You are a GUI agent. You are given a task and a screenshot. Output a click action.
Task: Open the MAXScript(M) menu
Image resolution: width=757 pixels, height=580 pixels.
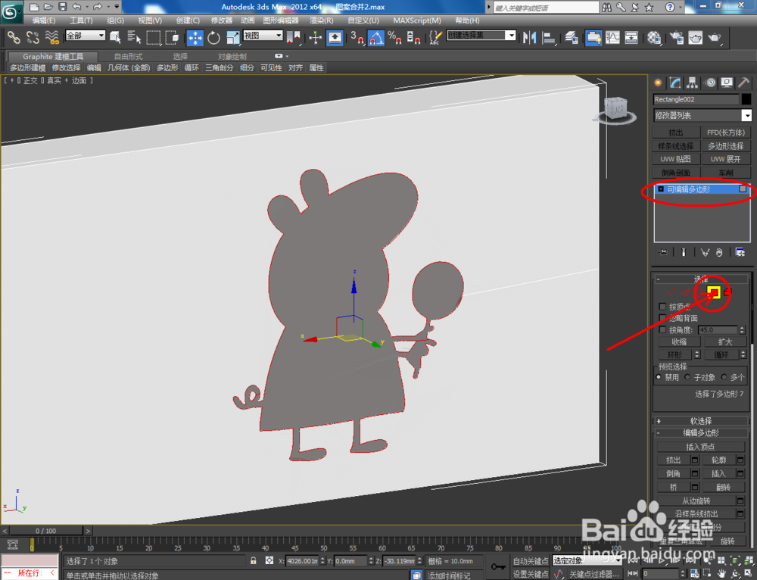(416, 20)
